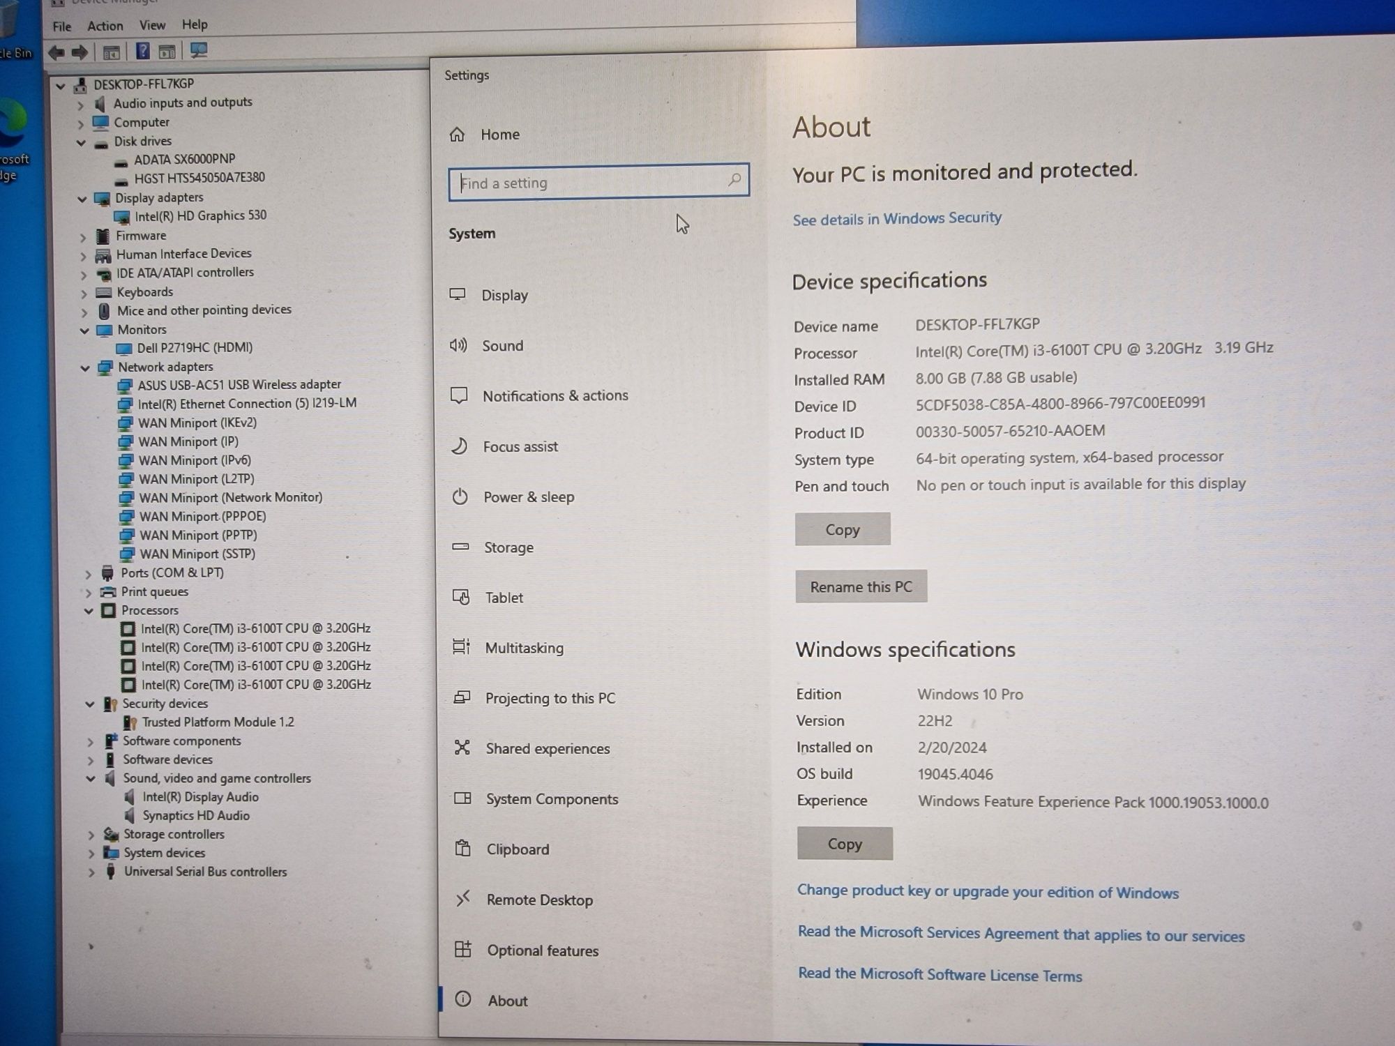This screenshot has width=1395, height=1046.
Task: Select Intel(R) Ethernet Connection (5) I219-LM
Action: 247,403
